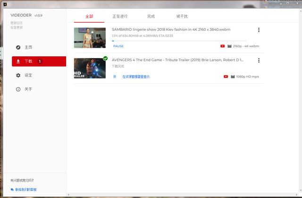Click the chat icon beside 联络我们的客服
Viewport: 302px width, 198px height.
coord(12,189)
